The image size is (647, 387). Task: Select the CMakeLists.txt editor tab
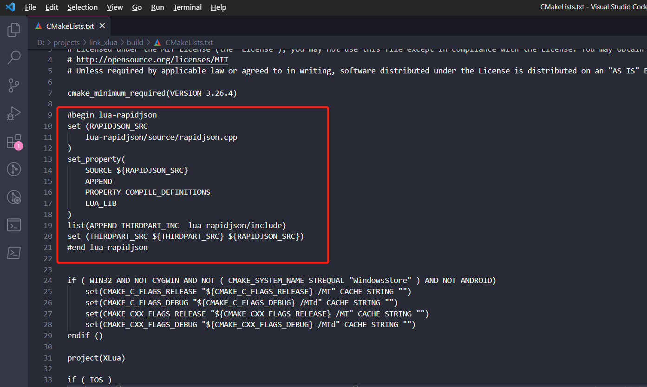[70, 26]
